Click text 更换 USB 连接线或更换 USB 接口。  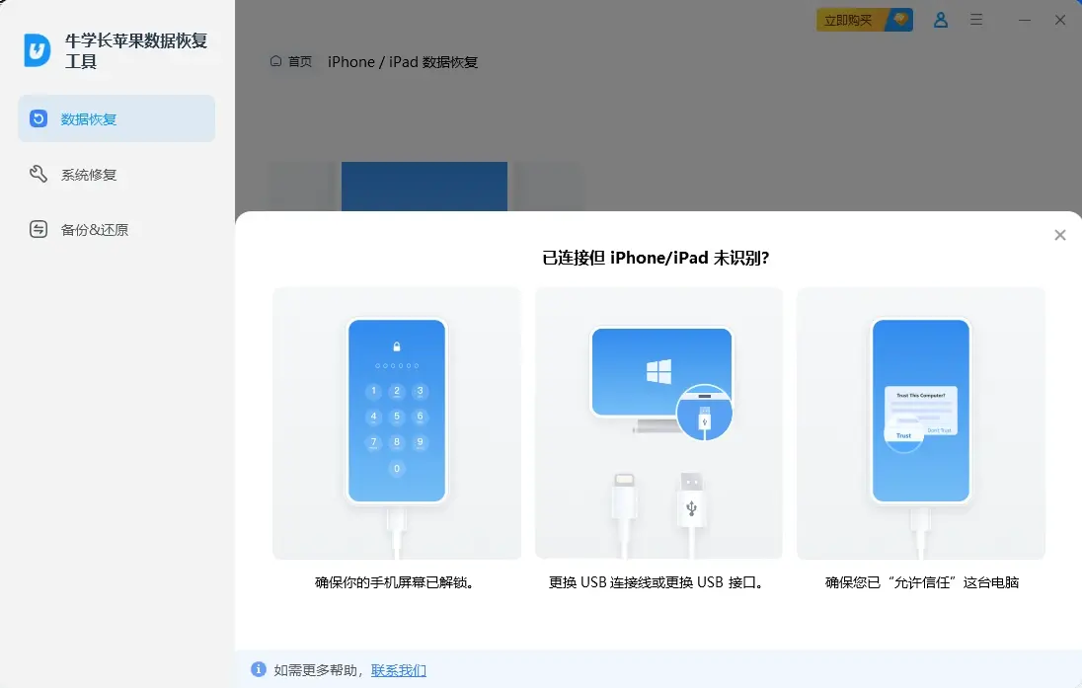click(658, 582)
